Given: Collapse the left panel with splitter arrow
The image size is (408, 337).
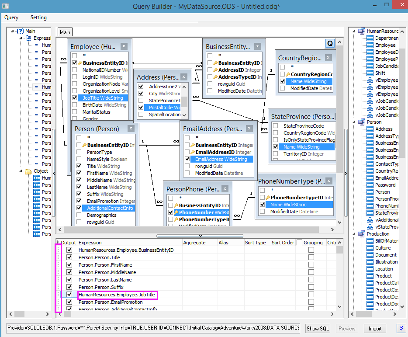Looking at the screenshot, I should point(54,173).
